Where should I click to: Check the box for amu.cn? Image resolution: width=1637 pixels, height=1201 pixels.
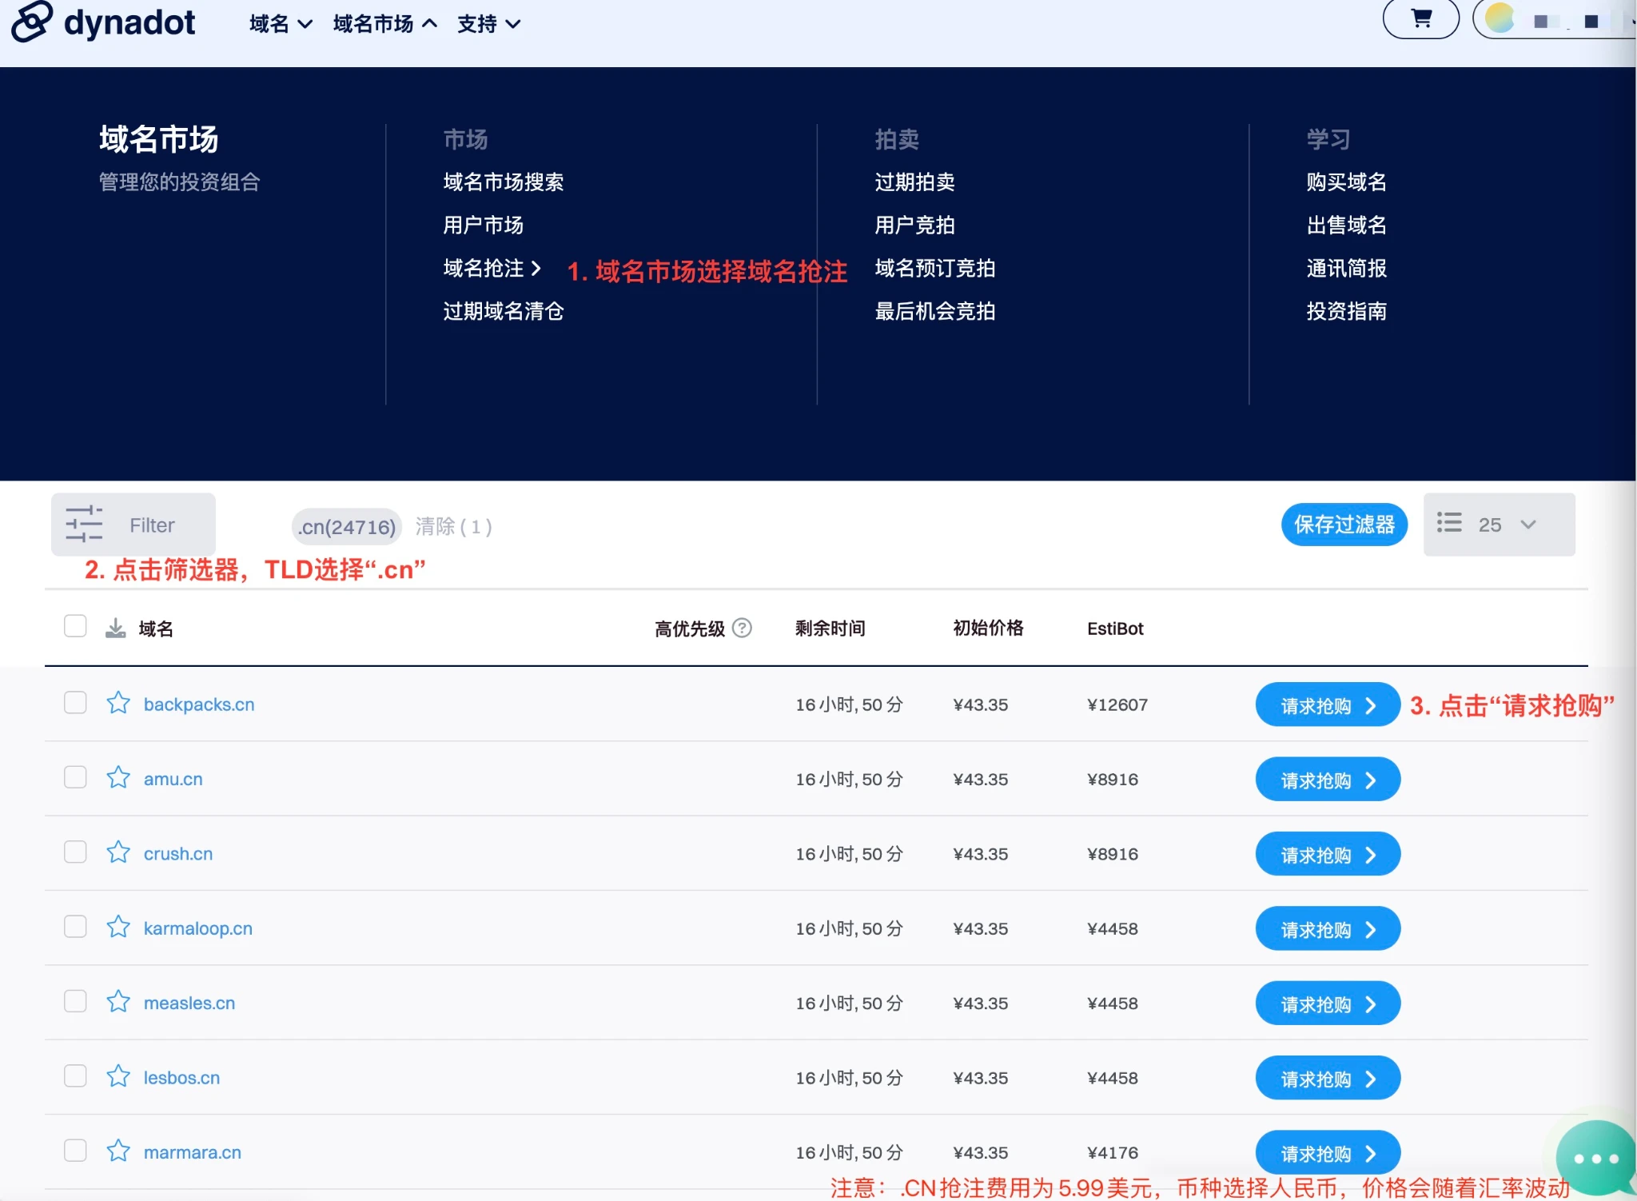[75, 777]
